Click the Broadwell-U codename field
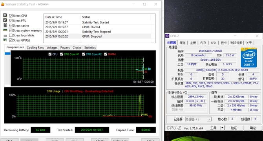Screen dimensions: 263x141 point(198,55)
